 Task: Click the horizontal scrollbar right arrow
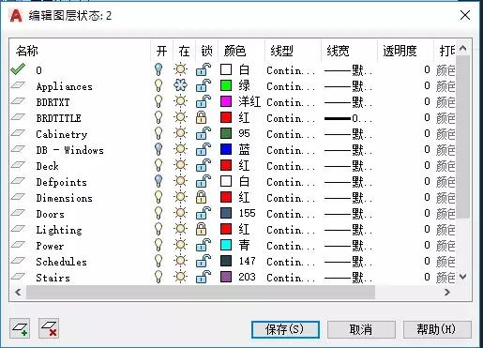click(x=447, y=292)
